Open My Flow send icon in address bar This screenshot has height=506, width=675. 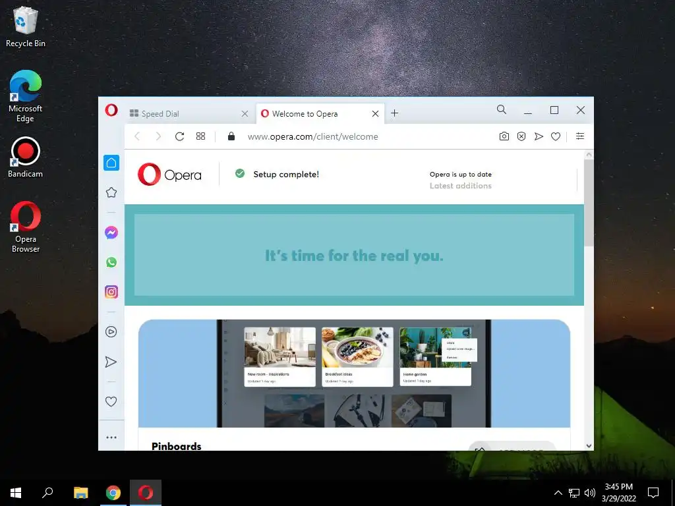[x=539, y=136]
